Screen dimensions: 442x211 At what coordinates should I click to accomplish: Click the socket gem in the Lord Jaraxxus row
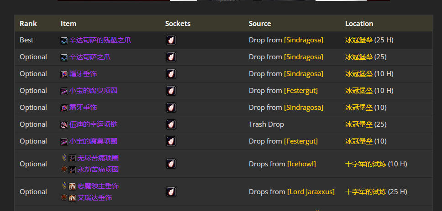pyautogui.click(x=171, y=192)
